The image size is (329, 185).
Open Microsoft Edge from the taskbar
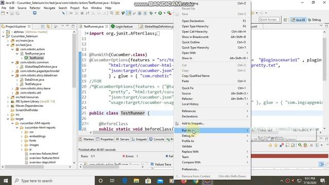(x=124, y=180)
